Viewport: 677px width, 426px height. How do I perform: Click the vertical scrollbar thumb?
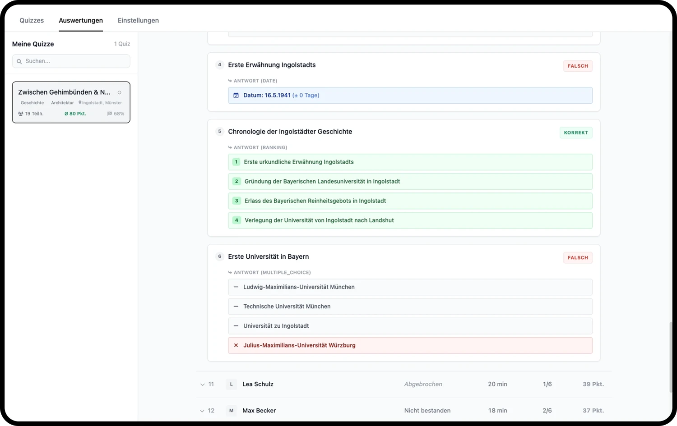click(x=671, y=357)
